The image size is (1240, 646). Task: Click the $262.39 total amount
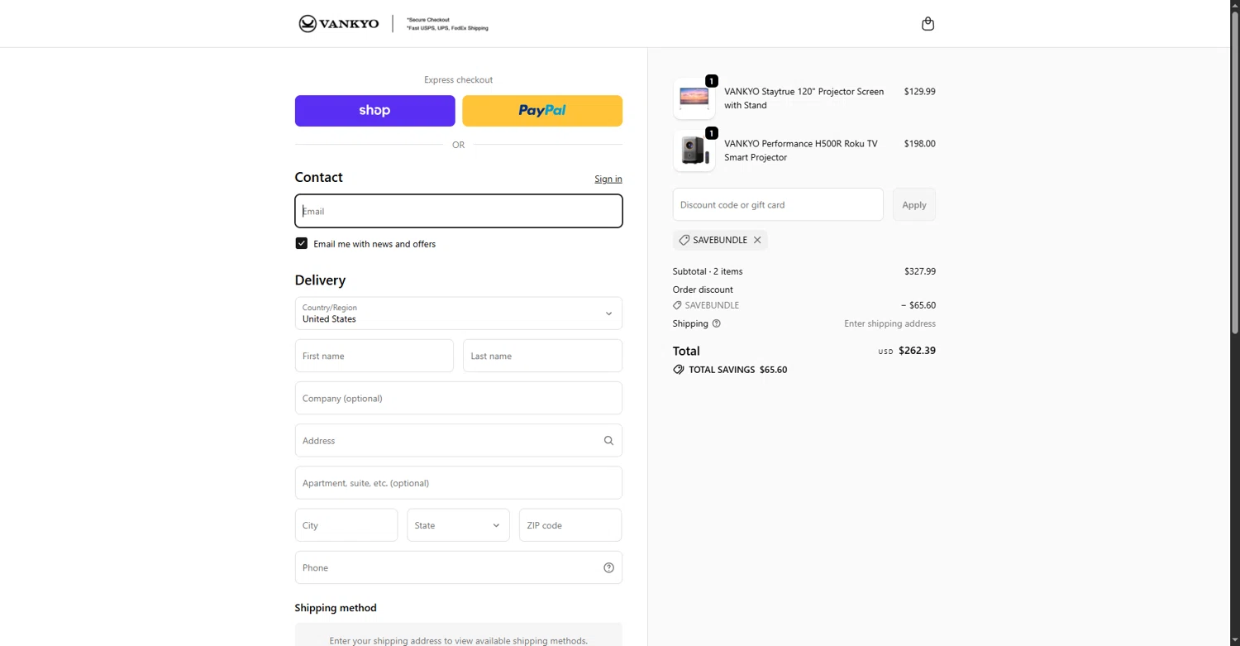917,351
